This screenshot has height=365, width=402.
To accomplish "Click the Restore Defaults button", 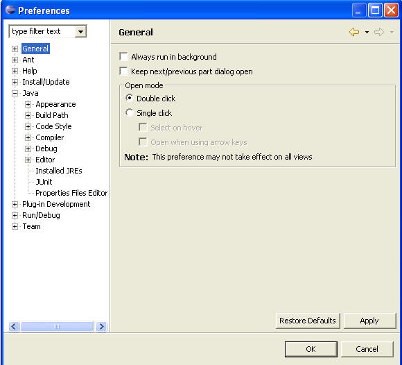I will [308, 321].
